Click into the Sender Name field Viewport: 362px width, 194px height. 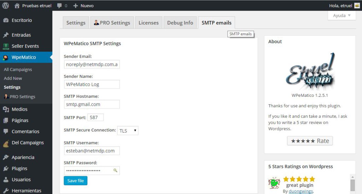(92, 84)
